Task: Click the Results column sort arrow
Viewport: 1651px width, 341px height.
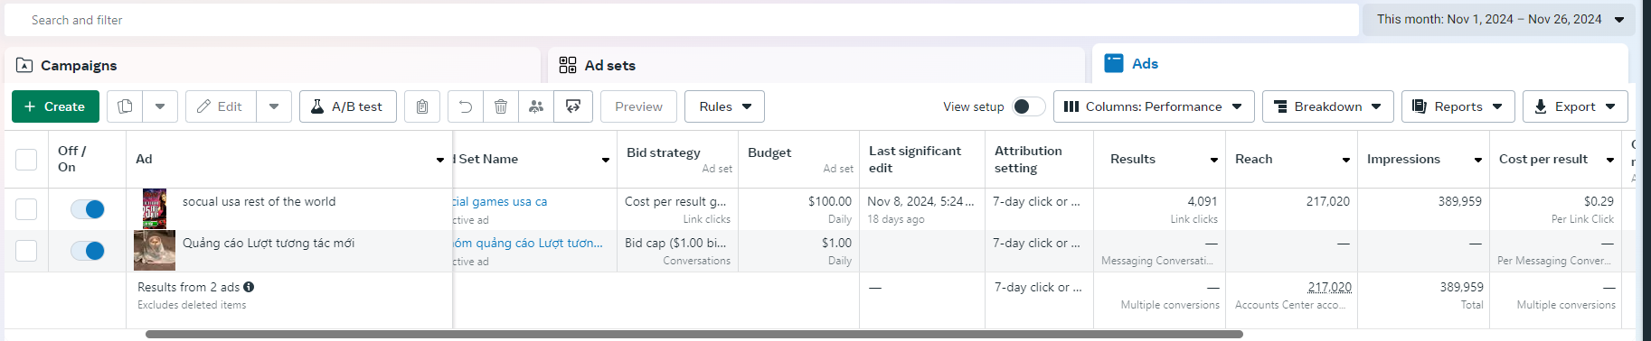Action: point(1214,160)
